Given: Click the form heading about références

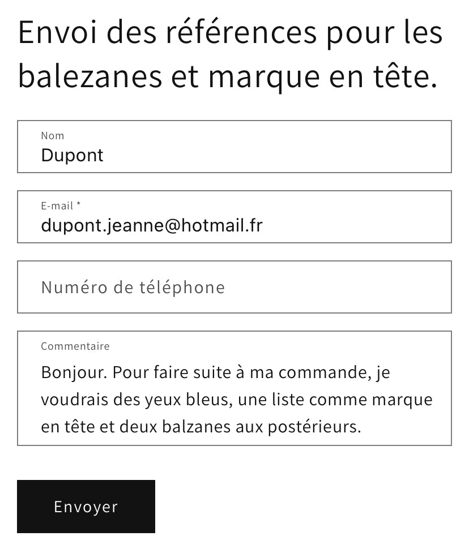Looking at the screenshot, I should 230,54.
